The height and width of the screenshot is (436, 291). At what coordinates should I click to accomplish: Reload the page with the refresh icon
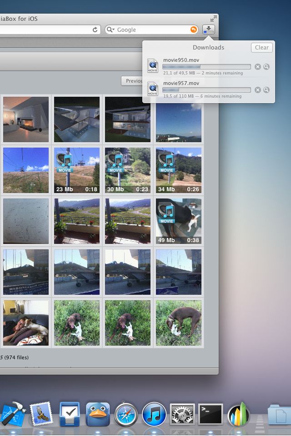pyautogui.click(x=95, y=30)
